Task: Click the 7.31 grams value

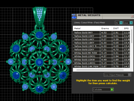Action: point(104,50)
